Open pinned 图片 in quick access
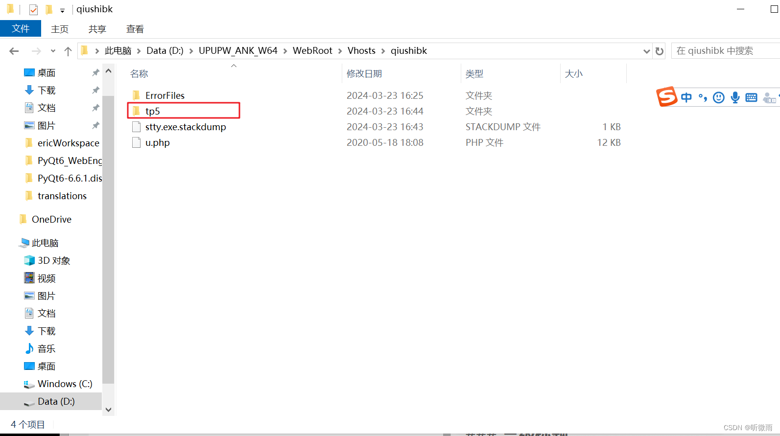Screen dimensions: 780x436 coord(47,125)
